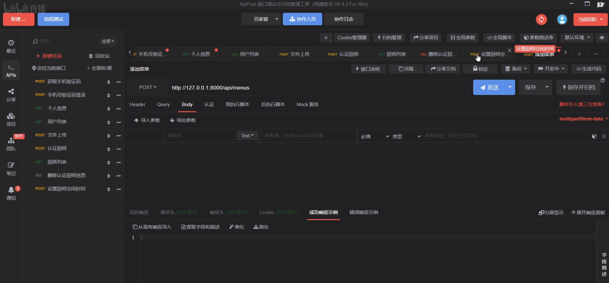Click the 发送 send button
Screen dimensions: 609x283
click(489, 87)
